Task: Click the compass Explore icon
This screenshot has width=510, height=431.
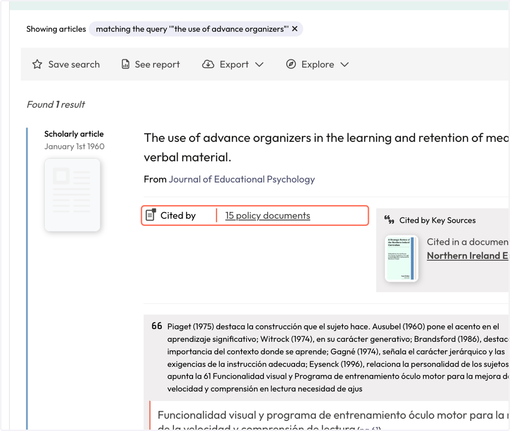Action: (291, 64)
